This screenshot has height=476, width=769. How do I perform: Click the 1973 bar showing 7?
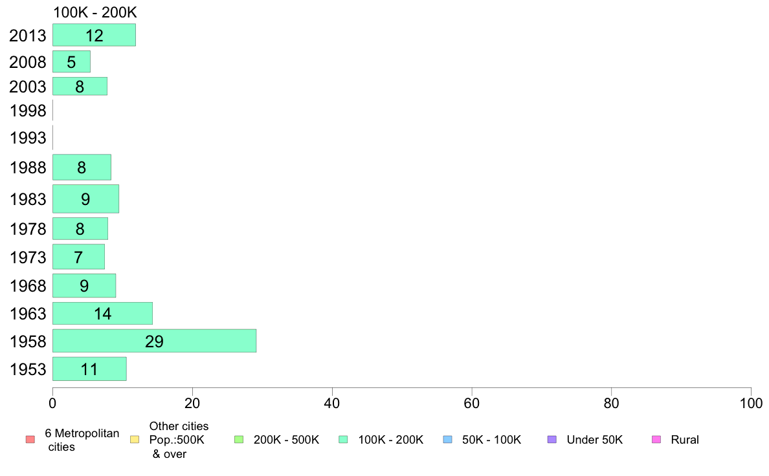[78, 256]
